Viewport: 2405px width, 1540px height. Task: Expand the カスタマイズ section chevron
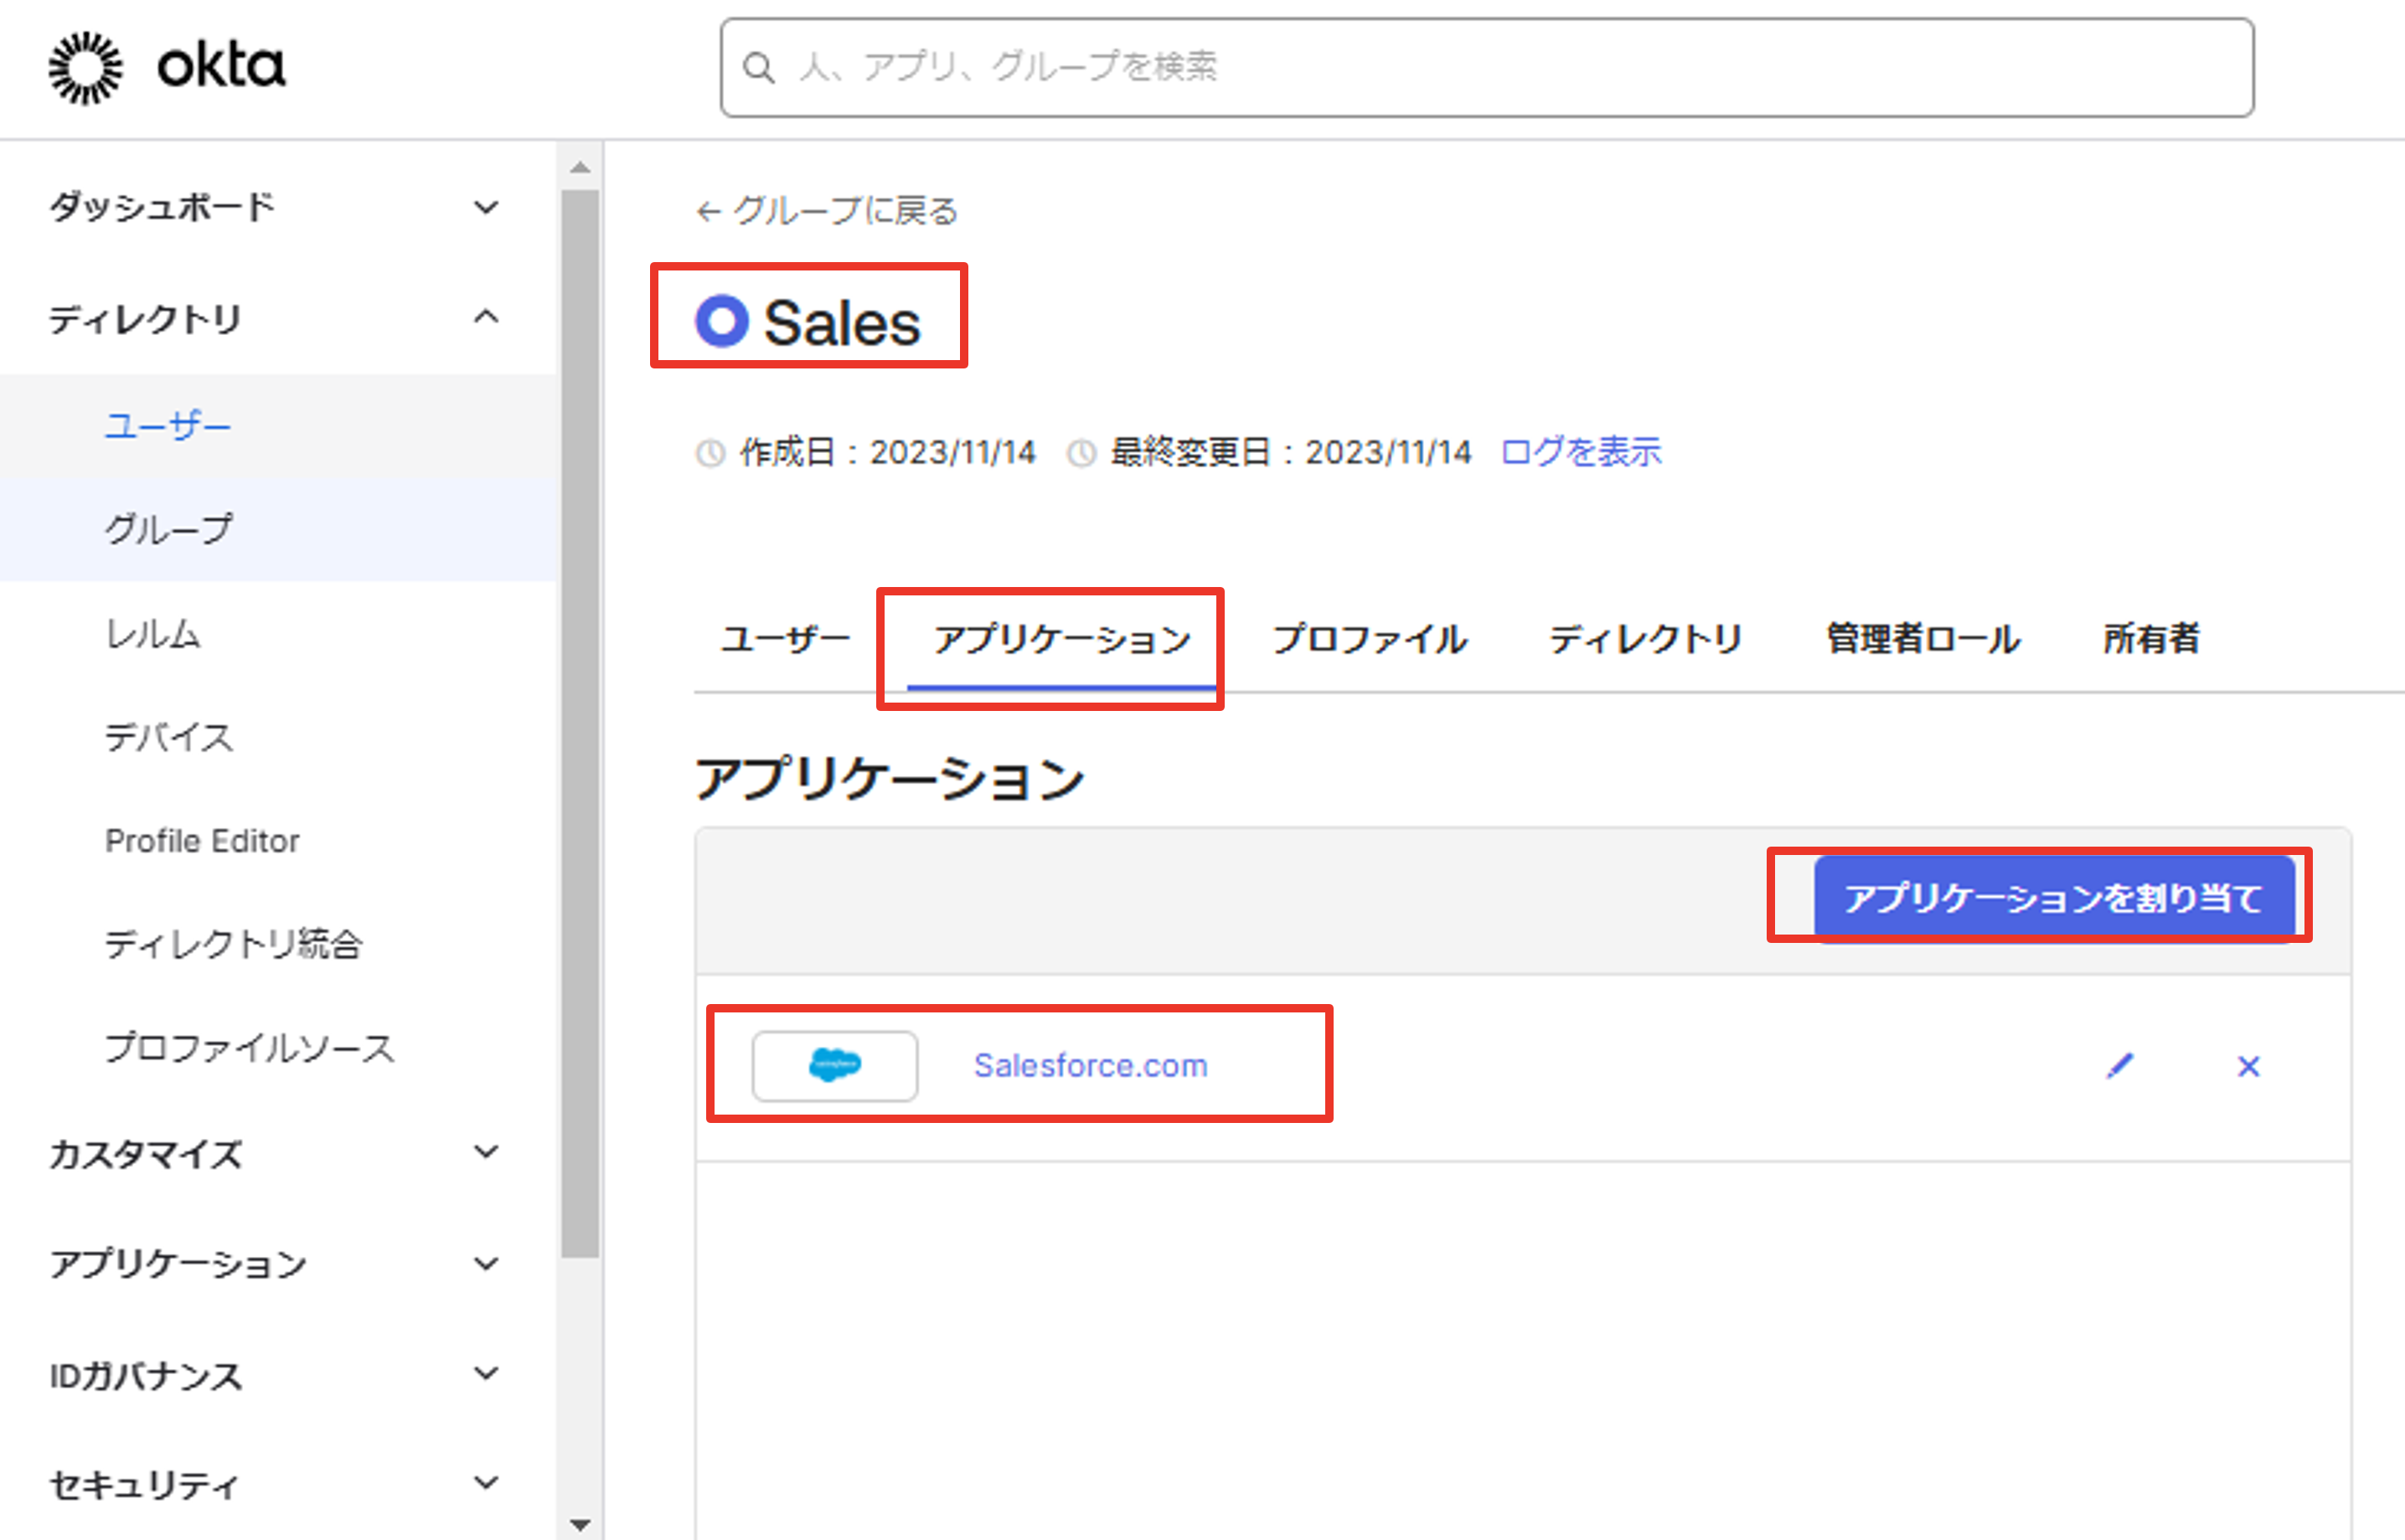pyautogui.click(x=486, y=1152)
